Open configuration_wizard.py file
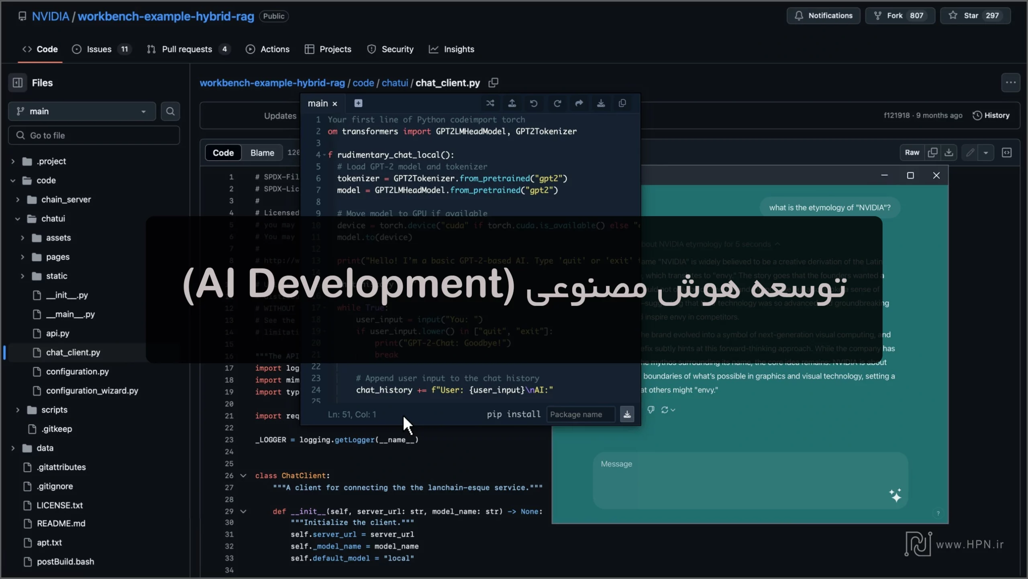This screenshot has width=1028, height=579. [x=92, y=391]
